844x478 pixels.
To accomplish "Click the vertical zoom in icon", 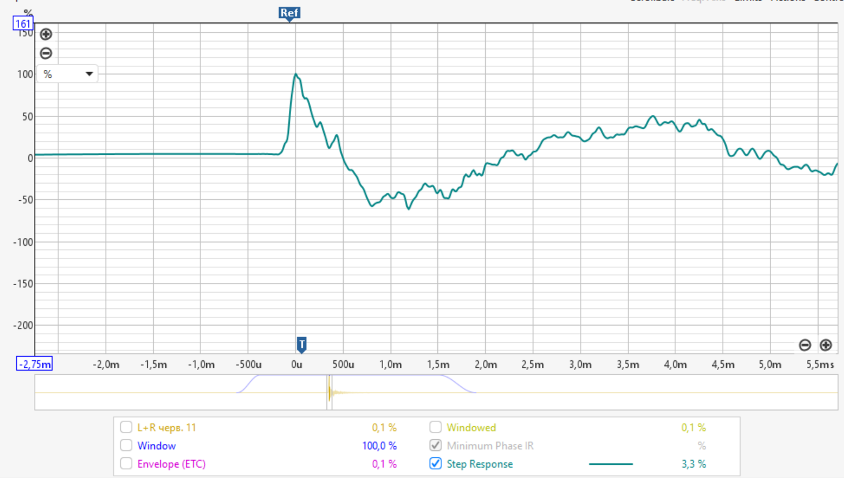I will tap(46, 34).
